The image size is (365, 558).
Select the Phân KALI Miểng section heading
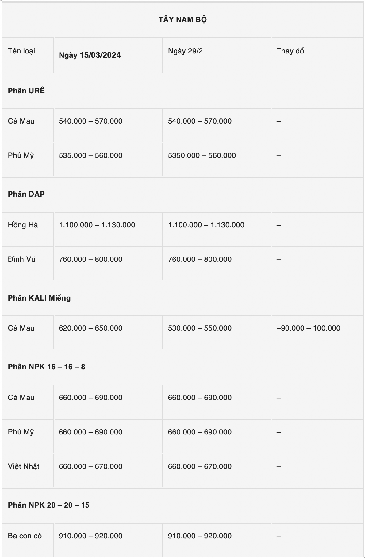[x=39, y=298]
